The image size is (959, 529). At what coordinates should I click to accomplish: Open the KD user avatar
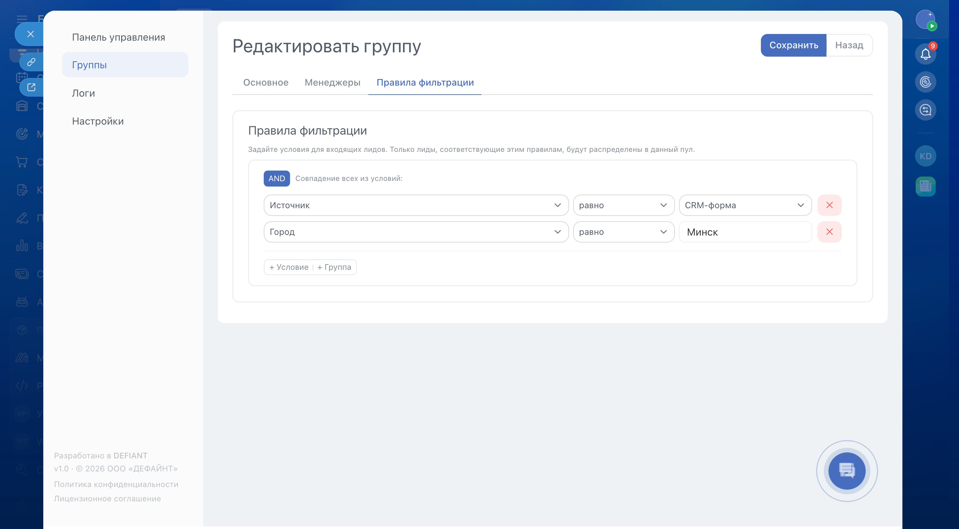coord(925,156)
